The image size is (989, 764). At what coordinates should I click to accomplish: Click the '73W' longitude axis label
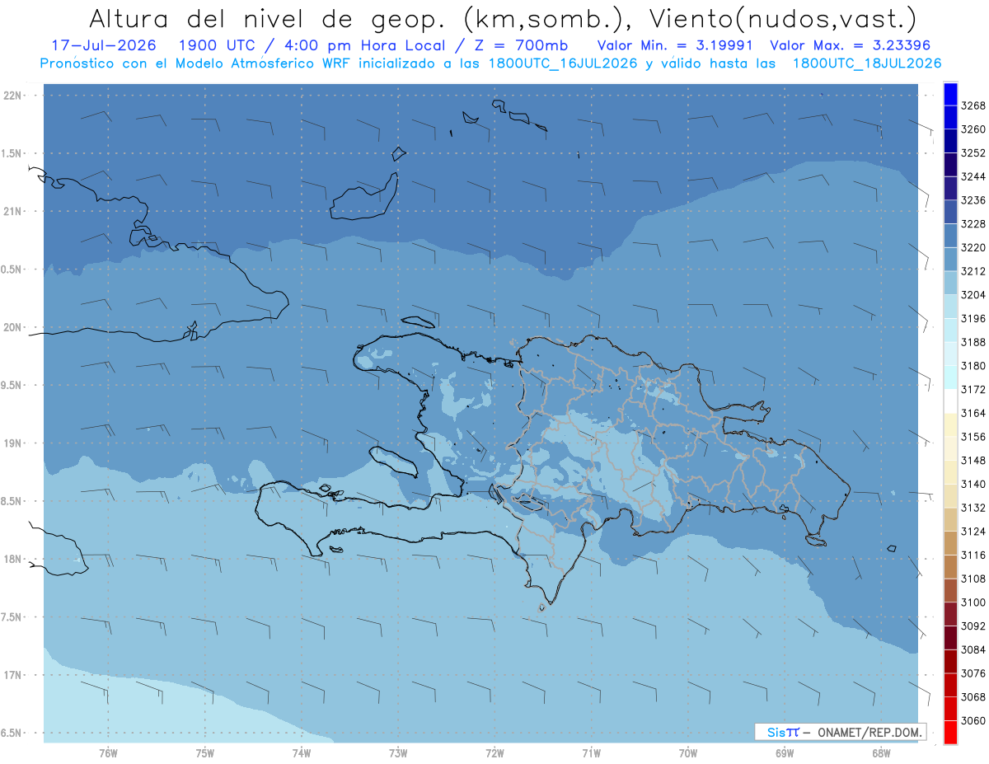[398, 753]
